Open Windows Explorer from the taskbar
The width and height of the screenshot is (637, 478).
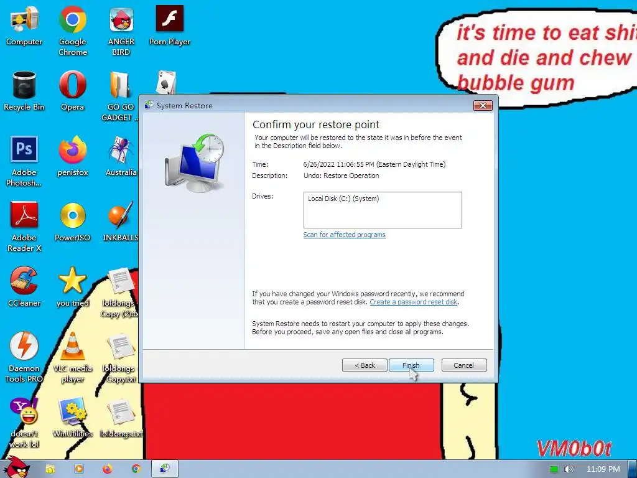click(50, 469)
